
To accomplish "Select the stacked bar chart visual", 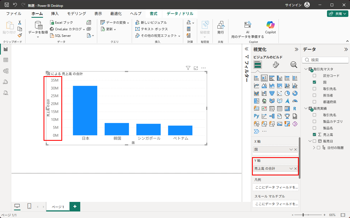I will (x=257, y=78).
